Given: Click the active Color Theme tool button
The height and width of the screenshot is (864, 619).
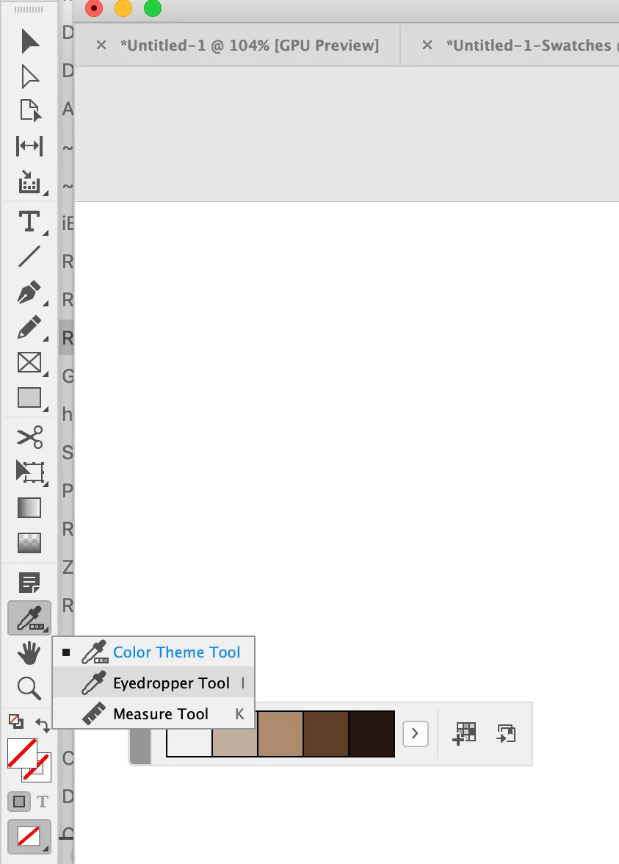Looking at the screenshot, I should point(29,618).
